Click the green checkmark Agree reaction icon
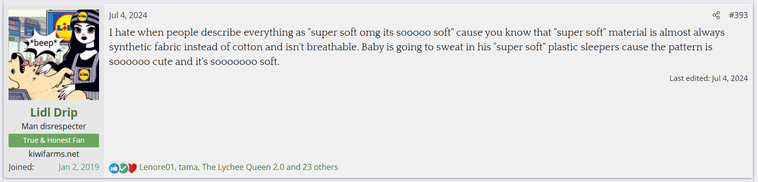This screenshot has width=758, height=182. [x=123, y=168]
